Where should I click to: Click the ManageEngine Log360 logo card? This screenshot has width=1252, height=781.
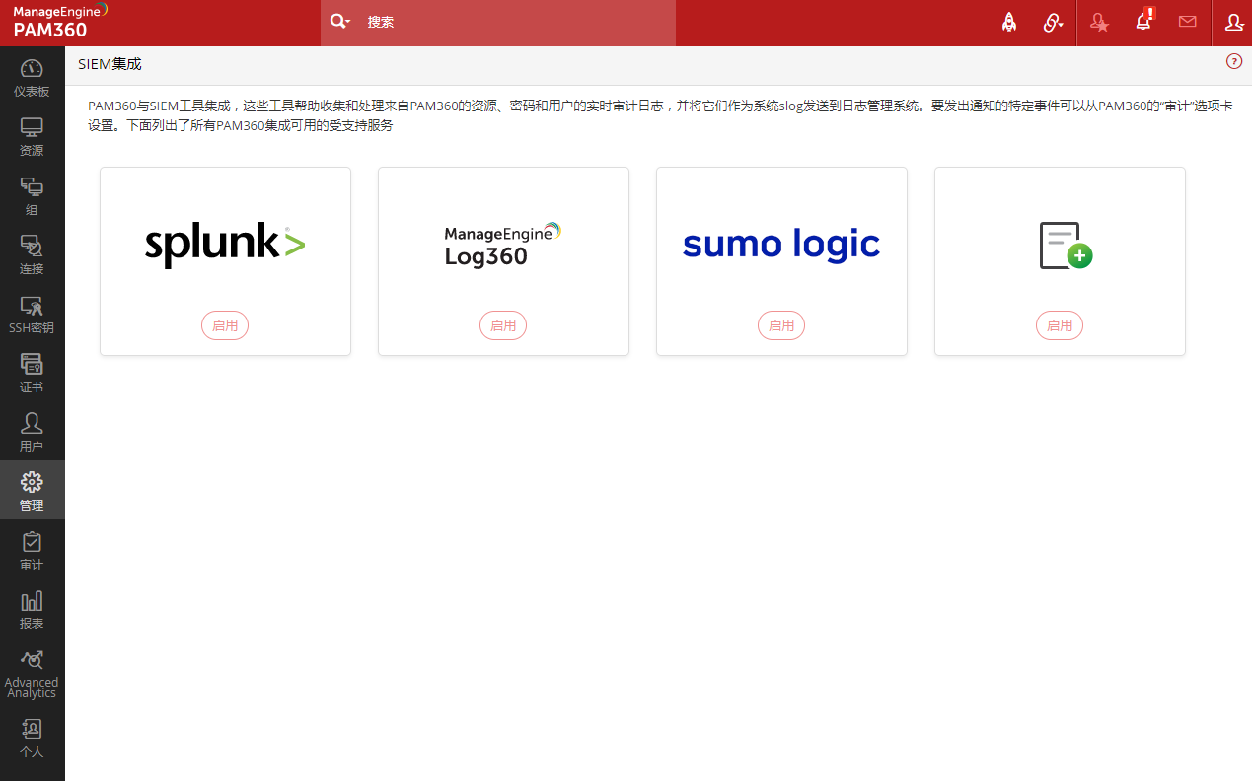click(x=503, y=244)
